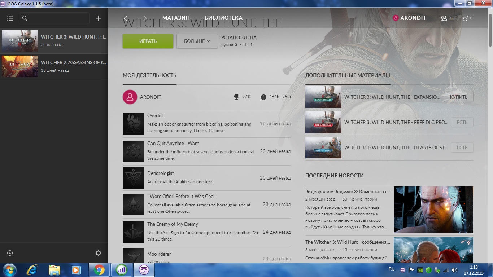493x277 pixels.
Task: Click ЕСТЬ next to Hearts of Stone
Action: pyautogui.click(x=462, y=148)
